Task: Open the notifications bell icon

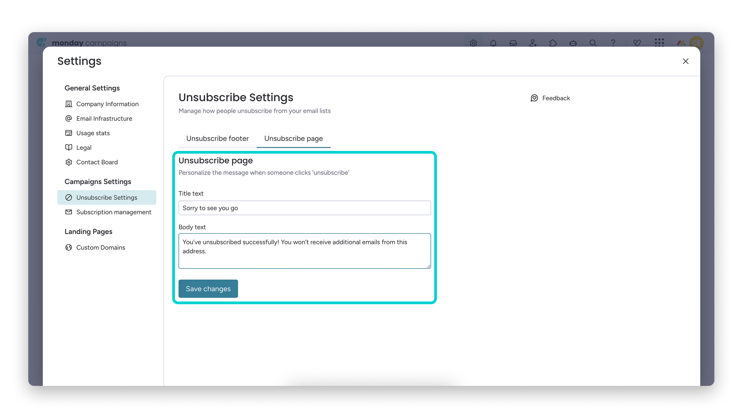Action: click(493, 43)
